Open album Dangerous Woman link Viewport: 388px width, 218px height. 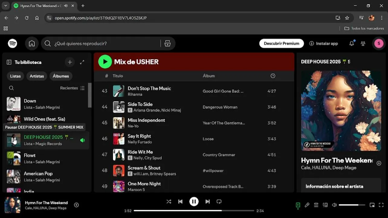click(x=220, y=107)
